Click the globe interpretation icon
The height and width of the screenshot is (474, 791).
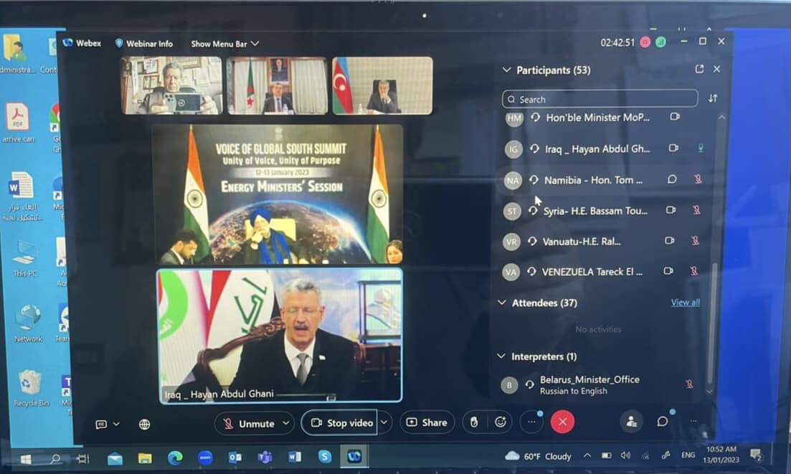(144, 424)
